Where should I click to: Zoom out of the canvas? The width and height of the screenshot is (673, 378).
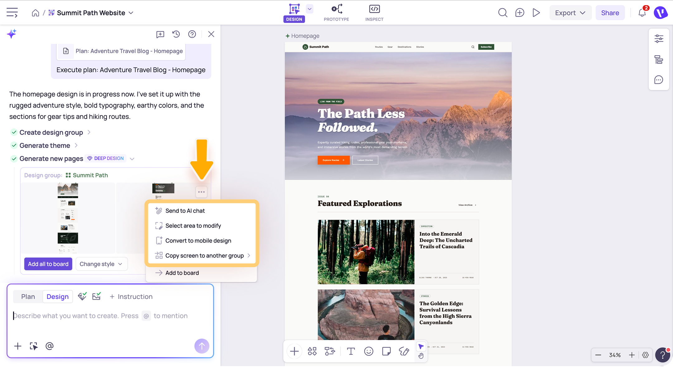598,355
